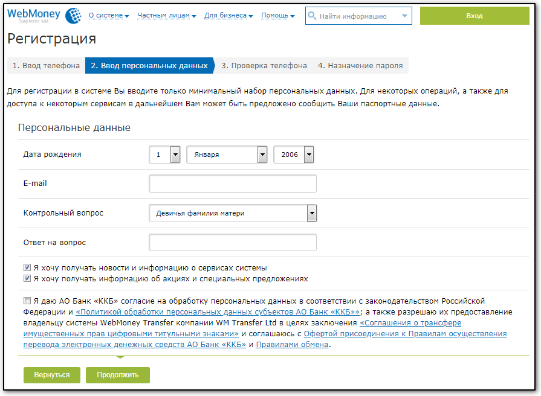Image resolution: width=541 pixels, height=396 pixels.
Task: Open the Правилами обмена link
Action: pos(292,344)
